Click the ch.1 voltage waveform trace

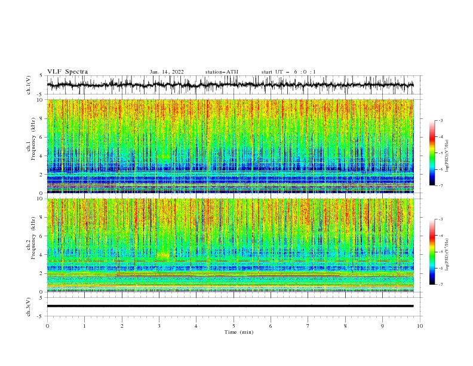(230, 85)
